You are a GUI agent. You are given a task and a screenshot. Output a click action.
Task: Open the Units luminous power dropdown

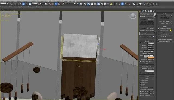tap(149, 51)
